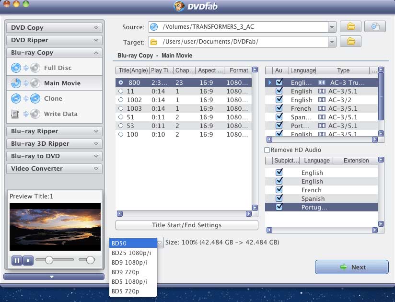
Task: Select the Clone copy mode
Action: pyautogui.click(x=55, y=98)
